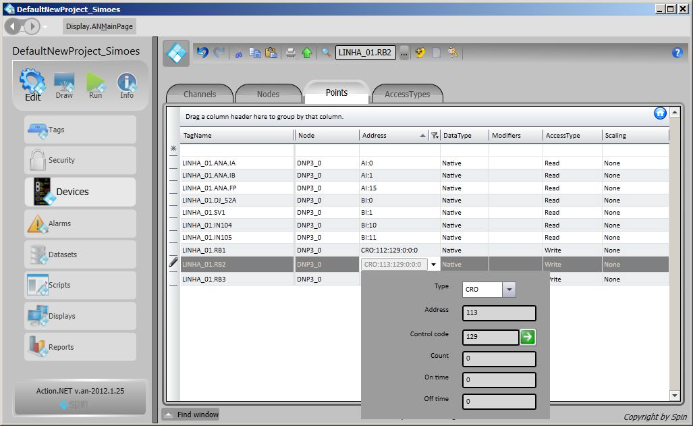Click the Copy icon in the toolbar
693x426 pixels.
click(255, 53)
